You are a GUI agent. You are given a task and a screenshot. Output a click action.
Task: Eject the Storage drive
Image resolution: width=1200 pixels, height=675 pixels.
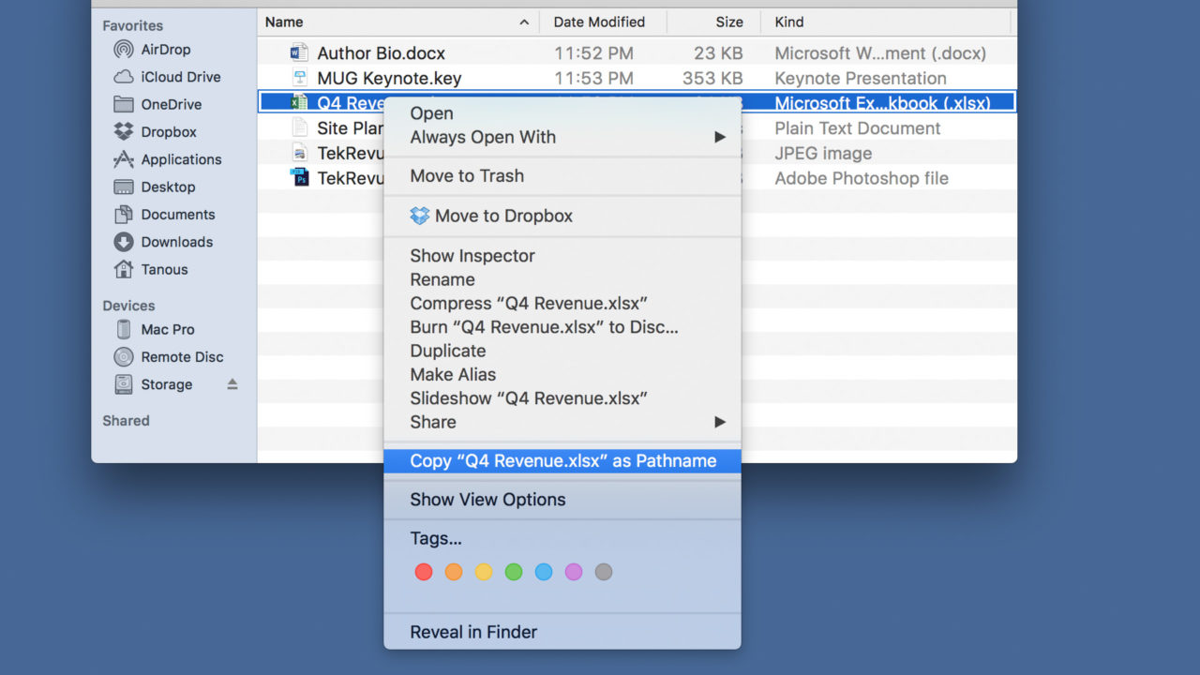pos(232,384)
